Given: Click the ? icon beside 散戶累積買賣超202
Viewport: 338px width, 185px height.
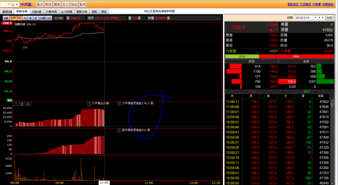Looking at the screenshot, I should pyautogui.click(x=119, y=131).
